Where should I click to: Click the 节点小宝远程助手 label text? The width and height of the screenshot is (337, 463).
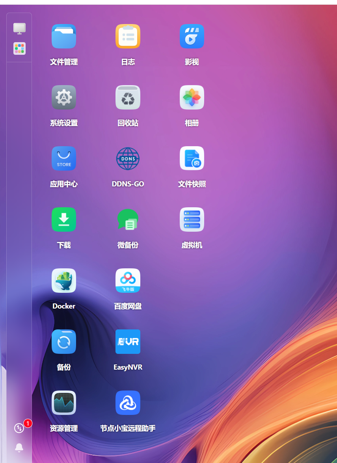tap(128, 428)
